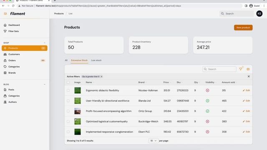
Task: Remove the Qty is greater than 8 filter
Action: pos(101,77)
